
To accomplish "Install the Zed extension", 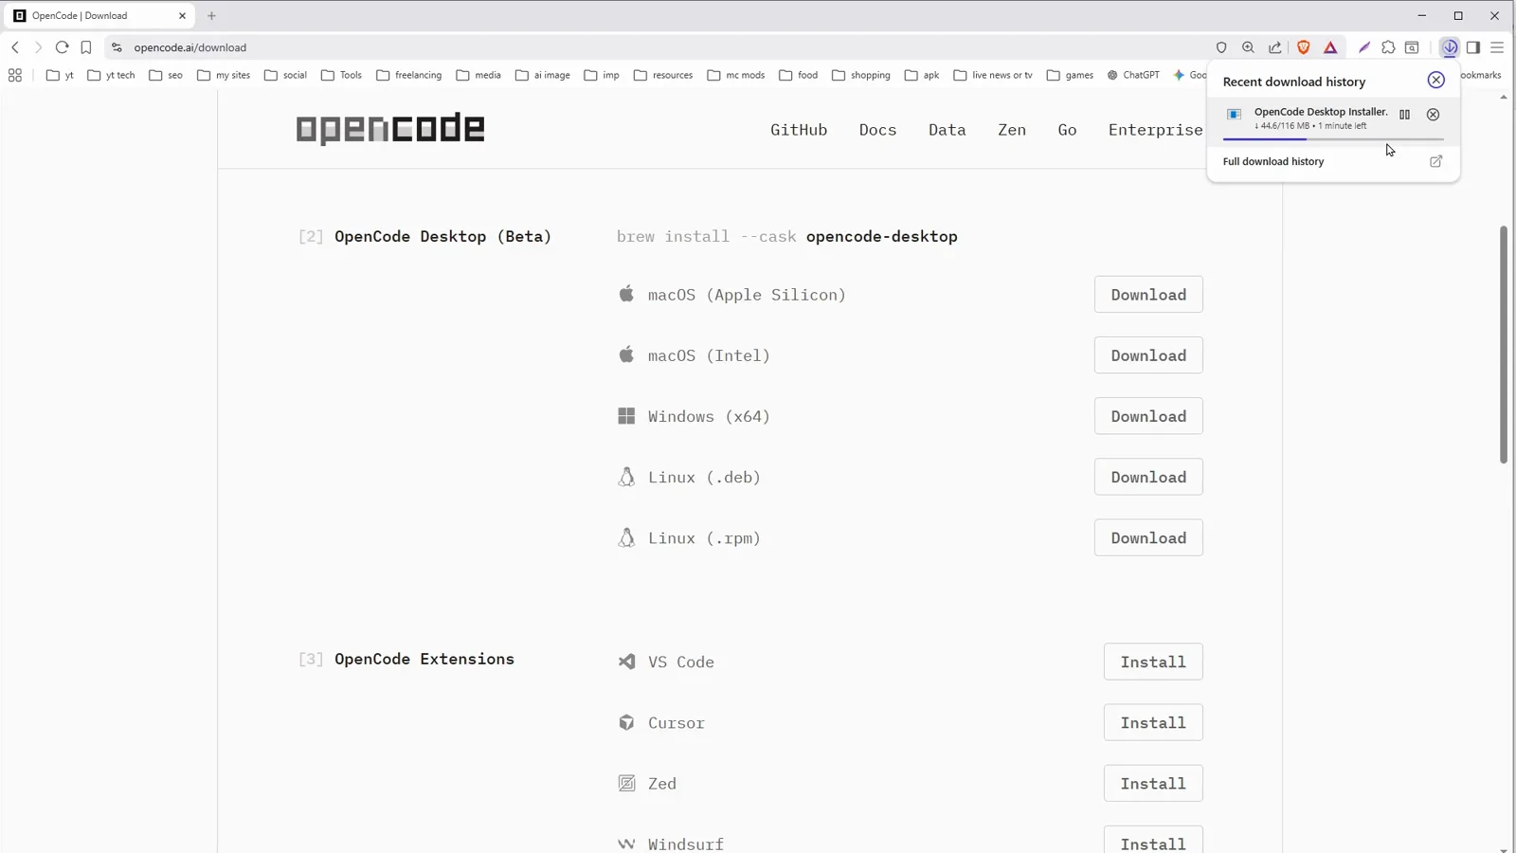I will point(1153,783).
